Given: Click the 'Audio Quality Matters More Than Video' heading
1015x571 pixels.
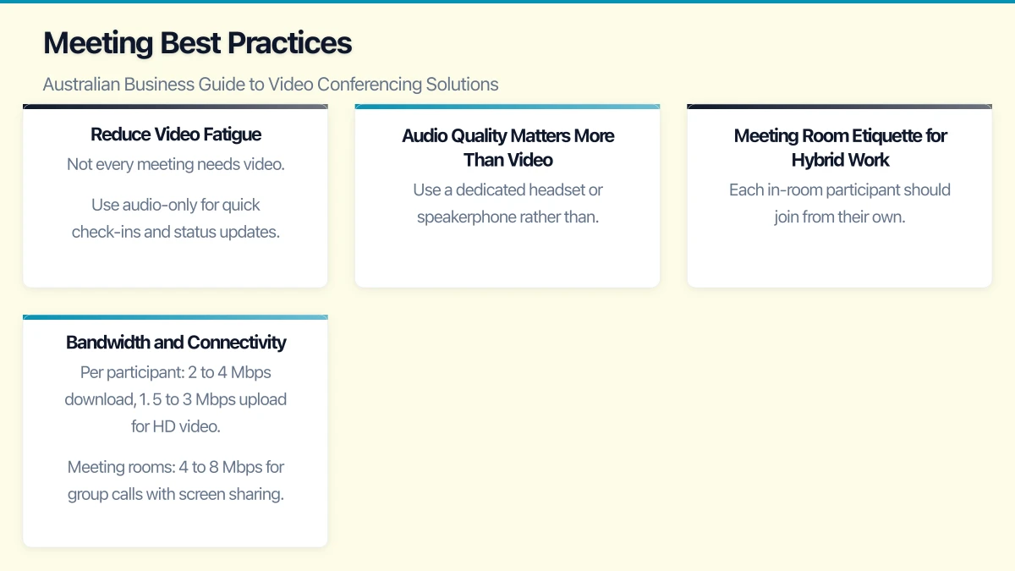Looking at the screenshot, I should (x=507, y=147).
